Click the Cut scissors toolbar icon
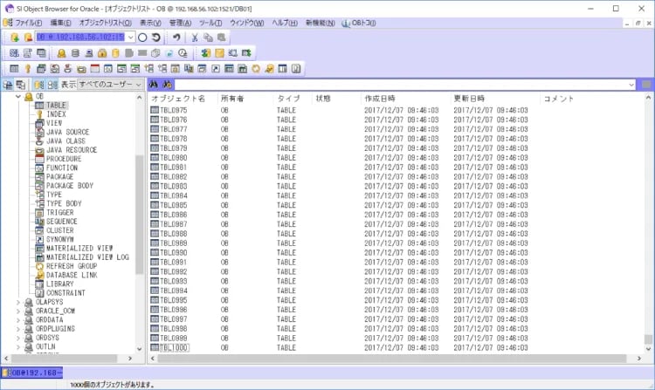The image size is (655, 390). (195, 38)
